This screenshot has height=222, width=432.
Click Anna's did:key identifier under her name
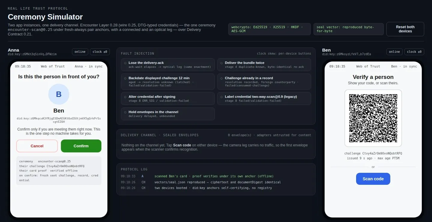coord(32,54)
